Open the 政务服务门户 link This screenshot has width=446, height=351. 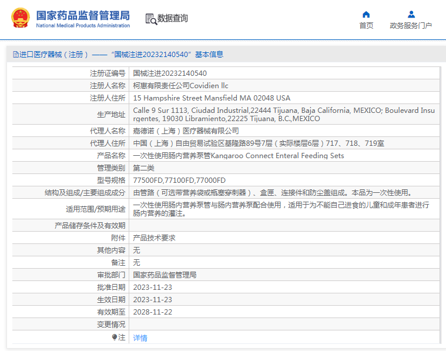[411, 26]
